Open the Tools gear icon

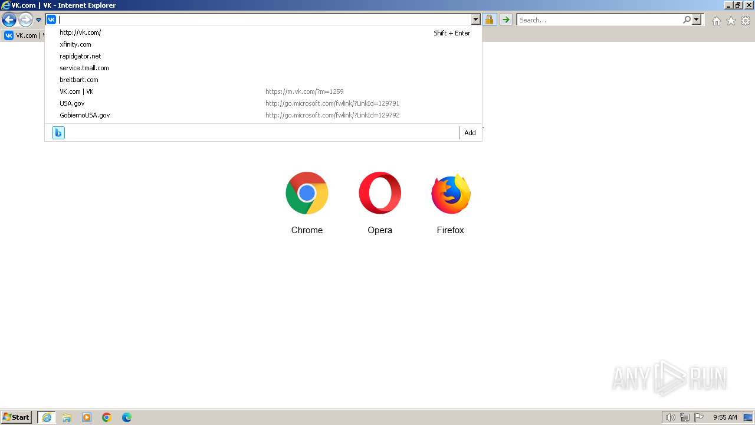click(746, 21)
